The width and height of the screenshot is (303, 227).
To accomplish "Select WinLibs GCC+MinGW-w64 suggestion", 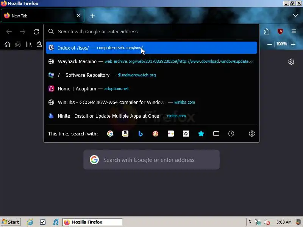I will click(x=151, y=102).
